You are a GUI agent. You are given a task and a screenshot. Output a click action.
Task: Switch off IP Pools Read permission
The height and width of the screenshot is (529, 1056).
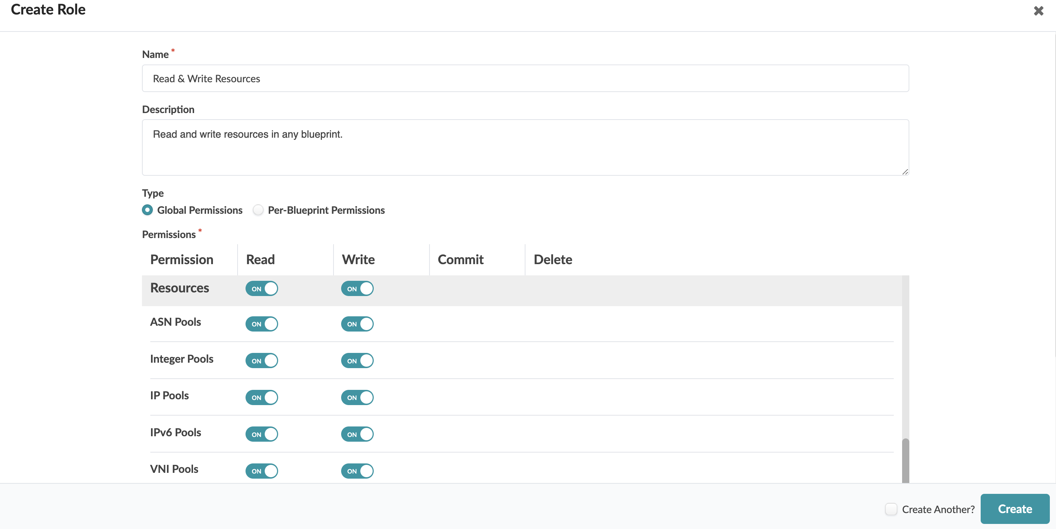261,397
